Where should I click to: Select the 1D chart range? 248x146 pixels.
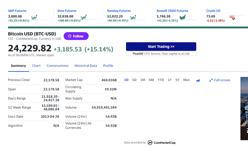point(126,80)
